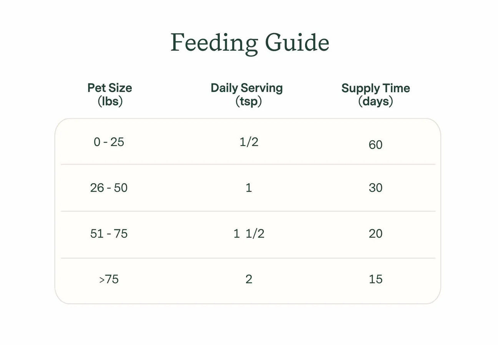Click the "(lbs)" unit label
Viewport: 498px width, 345px height.
pyautogui.click(x=110, y=101)
